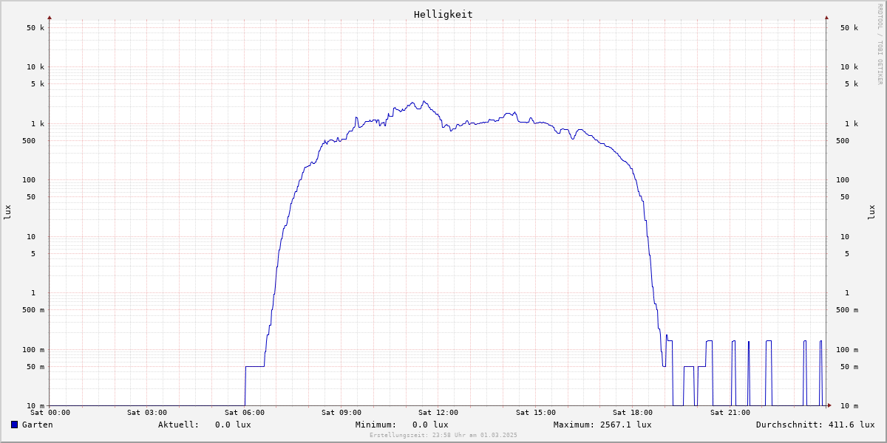Click the Erstellungszeit timestamp footer text
887x443 pixels.
pos(443,435)
